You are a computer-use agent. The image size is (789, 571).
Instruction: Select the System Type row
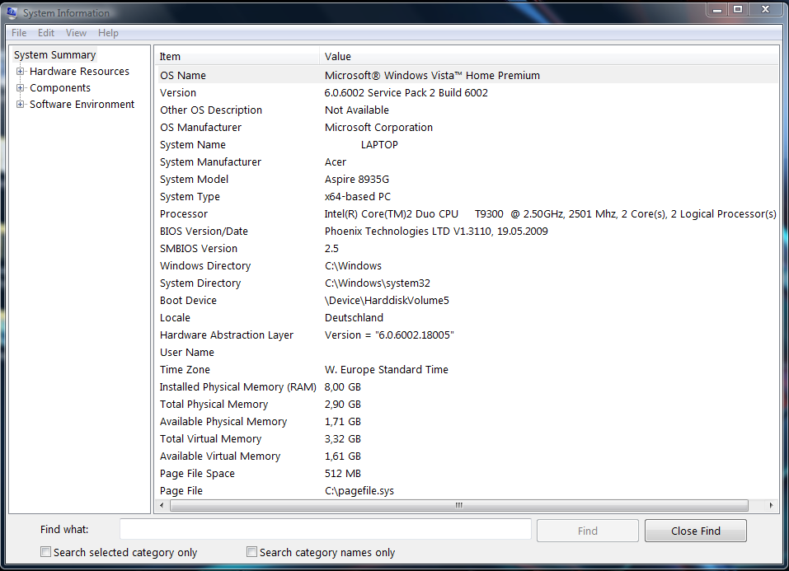pyautogui.click(x=467, y=197)
